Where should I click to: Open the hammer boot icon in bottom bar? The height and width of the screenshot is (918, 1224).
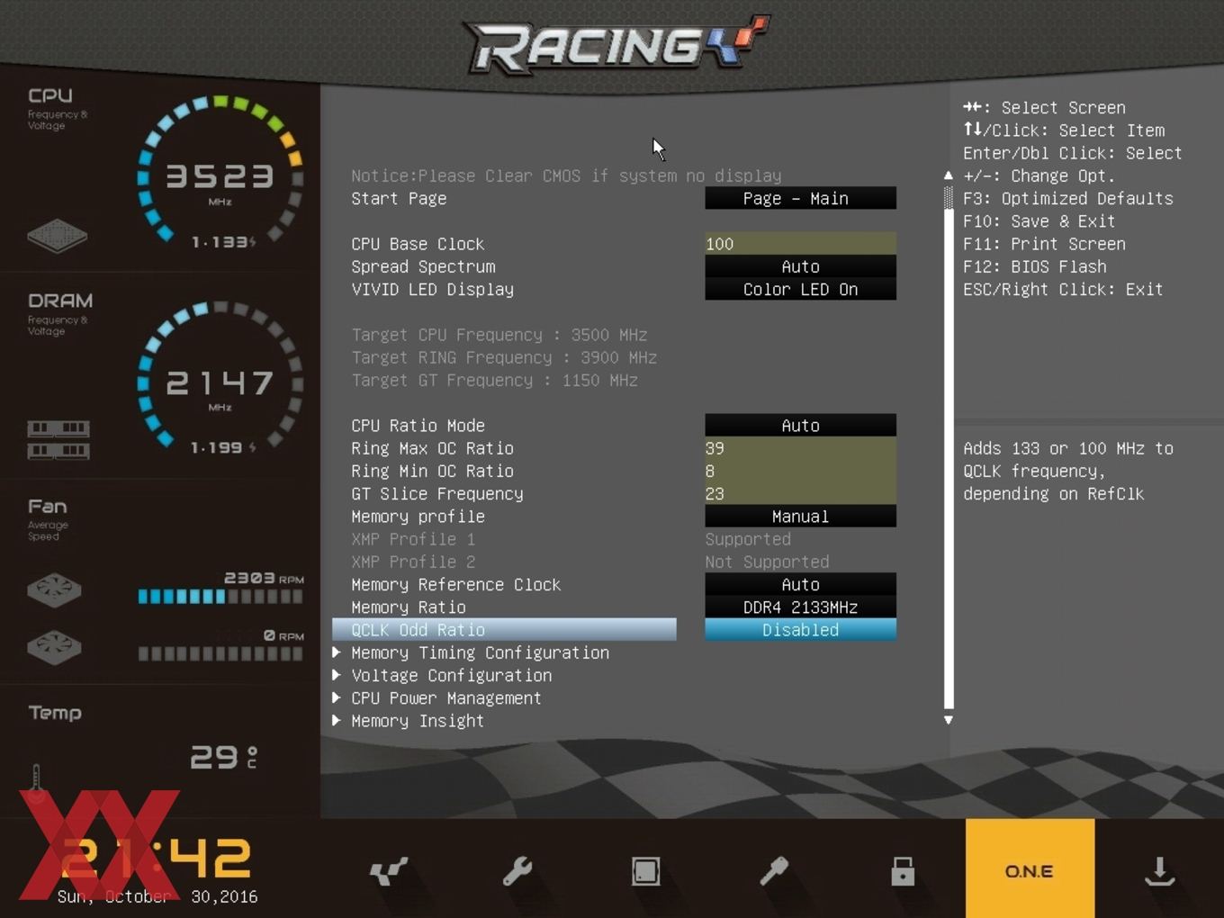pyautogui.click(x=774, y=871)
